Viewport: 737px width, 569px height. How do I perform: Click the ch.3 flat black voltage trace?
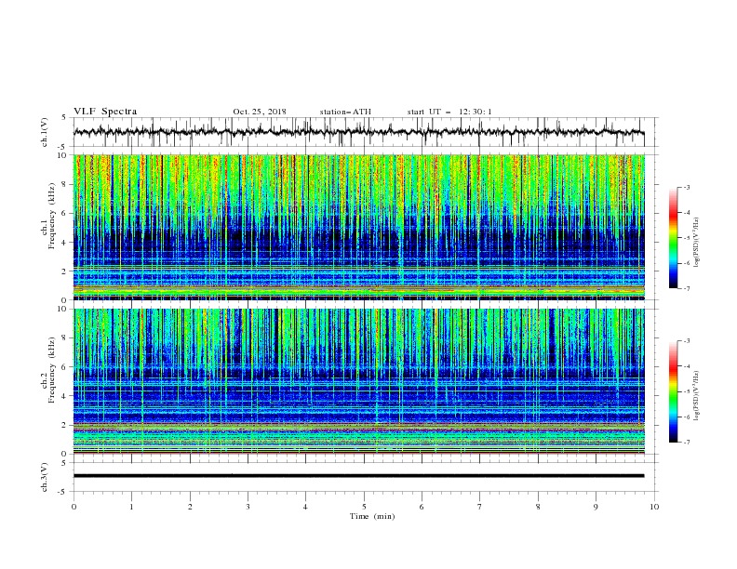tap(358, 476)
